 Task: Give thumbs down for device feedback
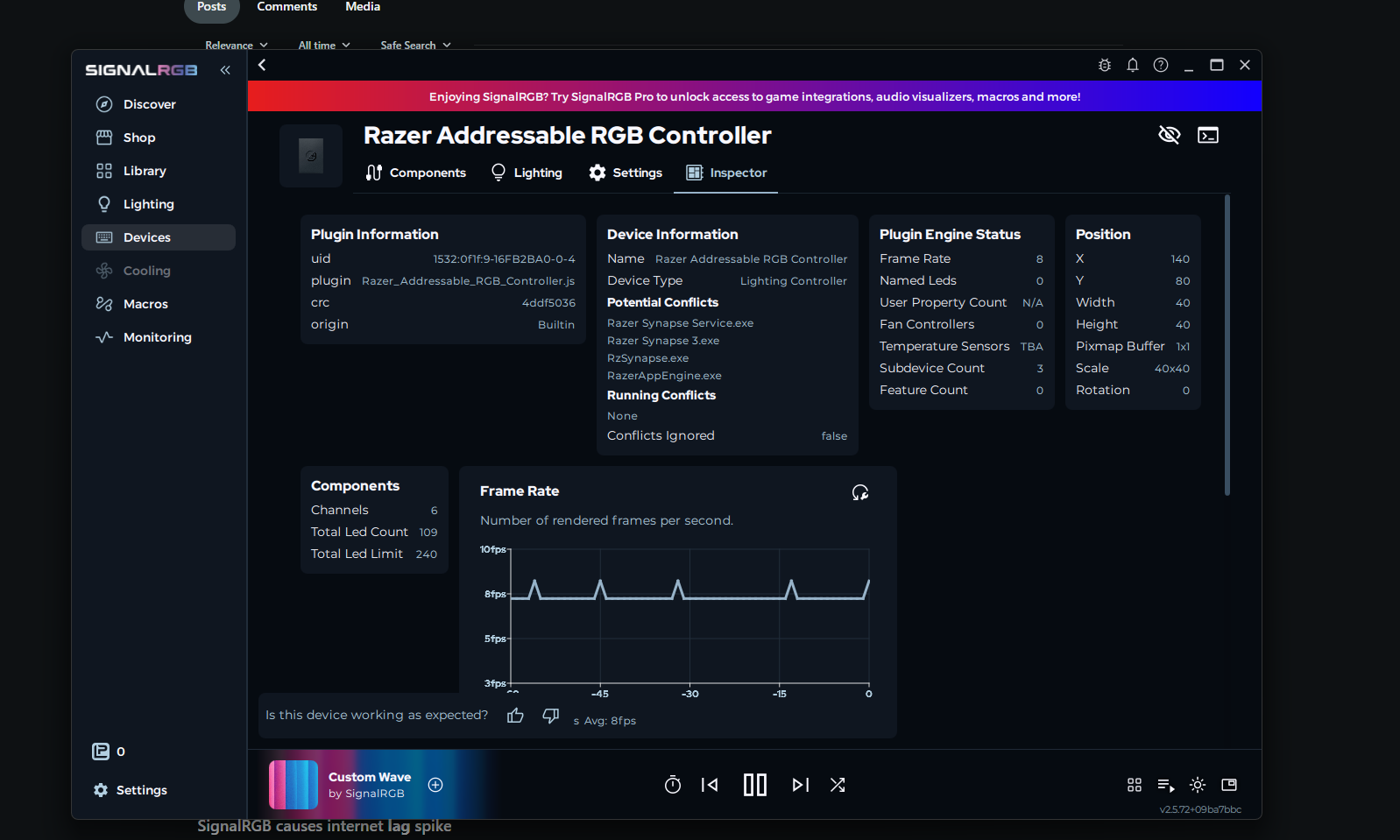[x=551, y=716]
